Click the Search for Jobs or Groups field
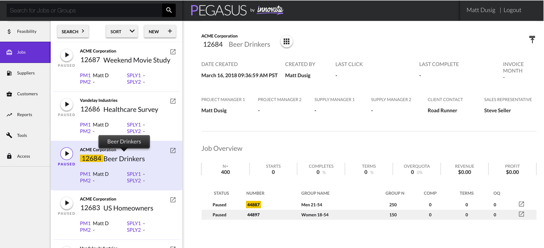Viewport: 544px width, 248px height. click(x=84, y=10)
